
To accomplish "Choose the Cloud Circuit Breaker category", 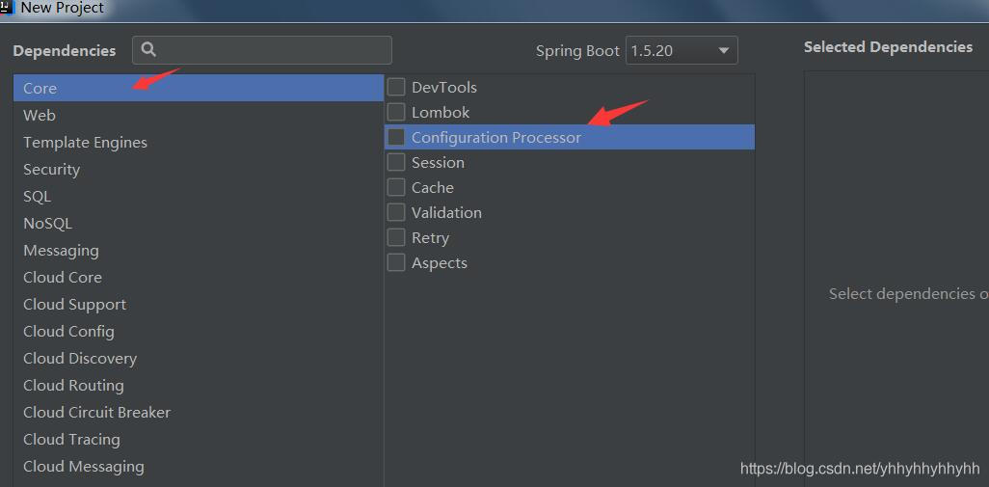I will tap(96, 412).
